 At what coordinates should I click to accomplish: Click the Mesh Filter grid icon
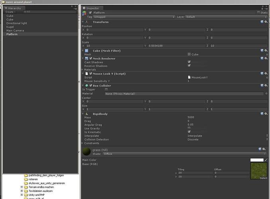tap(87, 51)
